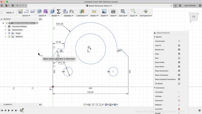Image resolution: width=202 pixels, height=114 pixels.
Task: Collapse the Options section in palette
Action: tap(155, 37)
